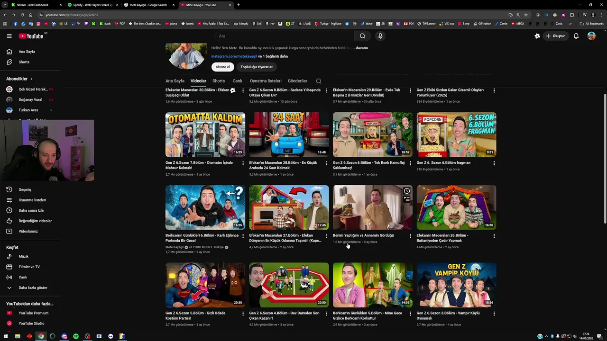Click the Oluştur create button
The image size is (607, 341).
click(x=555, y=36)
